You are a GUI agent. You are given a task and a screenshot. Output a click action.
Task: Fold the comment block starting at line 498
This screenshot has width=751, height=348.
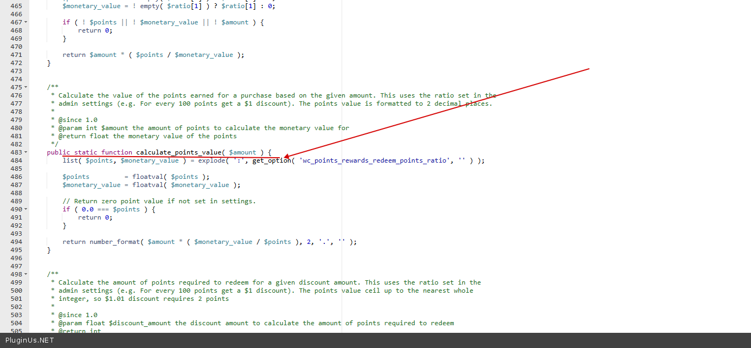[25, 274]
